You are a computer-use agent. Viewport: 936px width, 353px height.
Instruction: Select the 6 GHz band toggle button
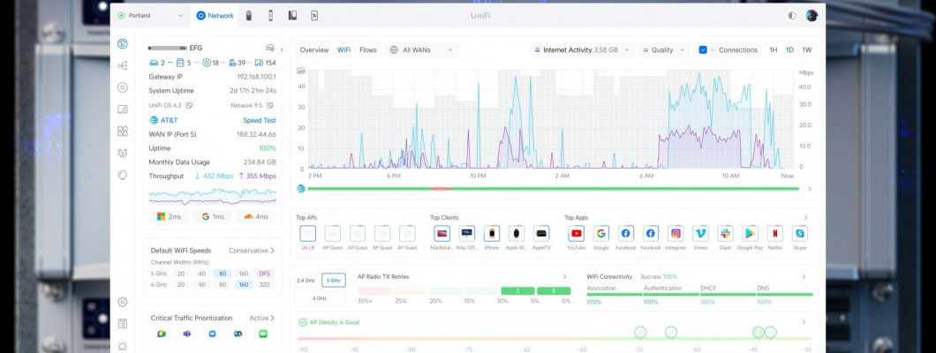(320, 297)
